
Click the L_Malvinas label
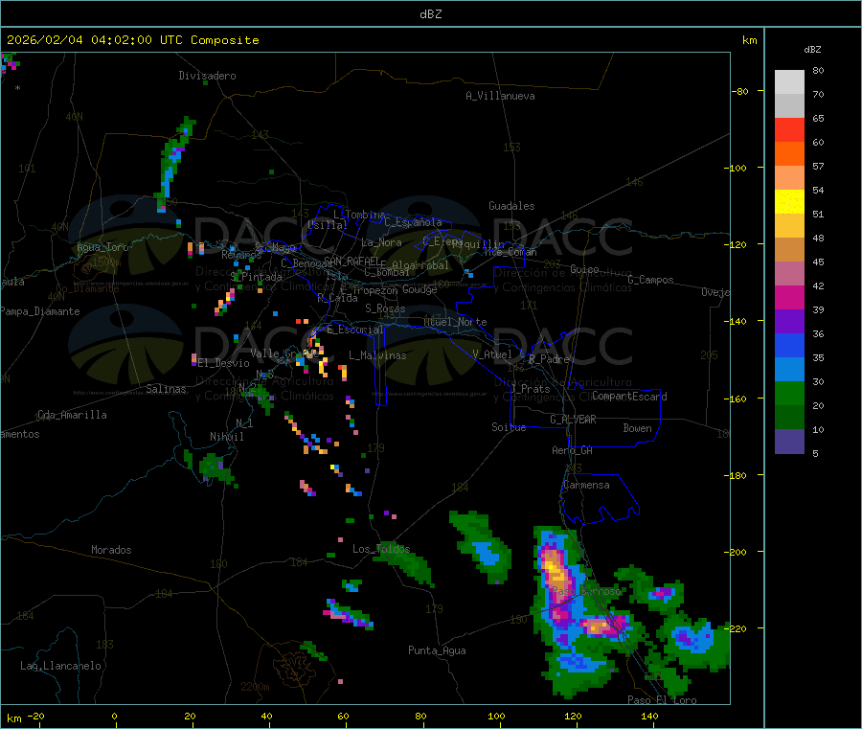[377, 355]
